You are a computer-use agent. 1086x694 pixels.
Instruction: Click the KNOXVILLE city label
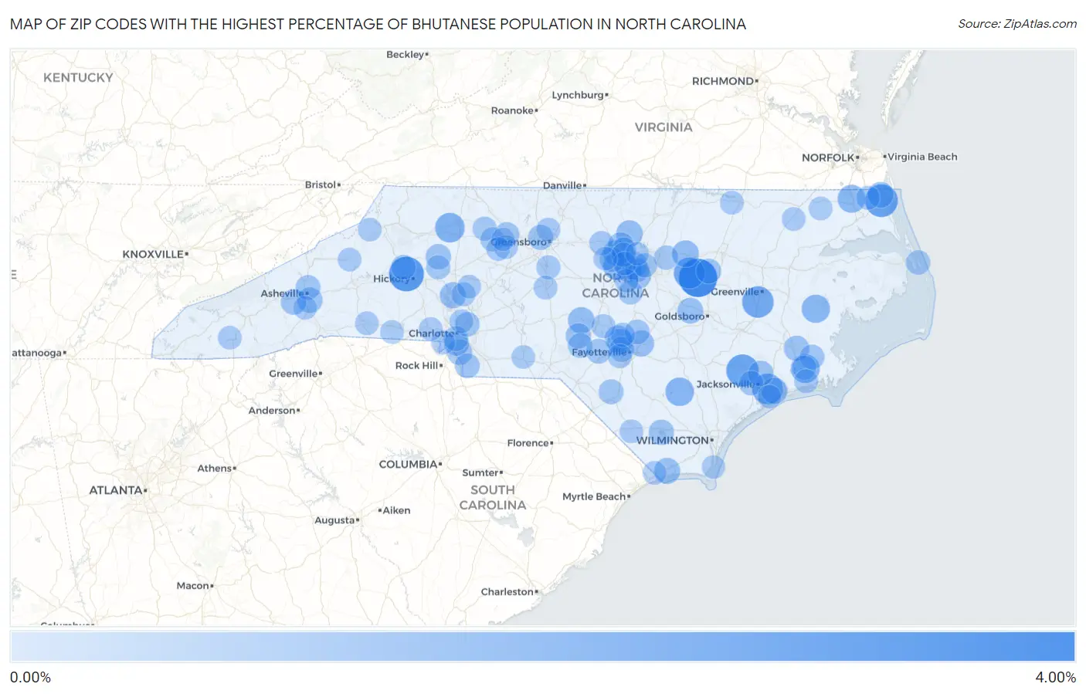pyautogui.click(x=153, y=254)
